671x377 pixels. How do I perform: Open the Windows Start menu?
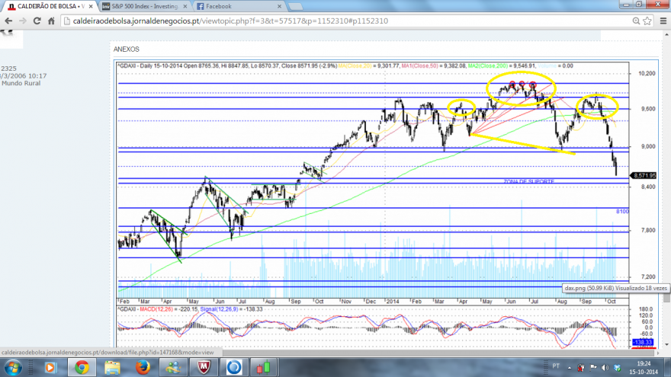pyautogui.click(x=13, y=367)
